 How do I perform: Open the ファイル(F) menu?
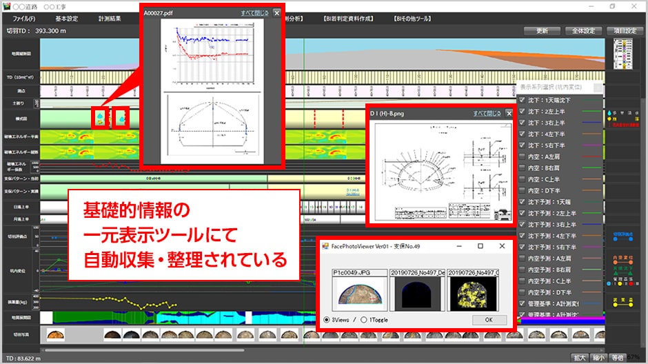pos(23,19)
